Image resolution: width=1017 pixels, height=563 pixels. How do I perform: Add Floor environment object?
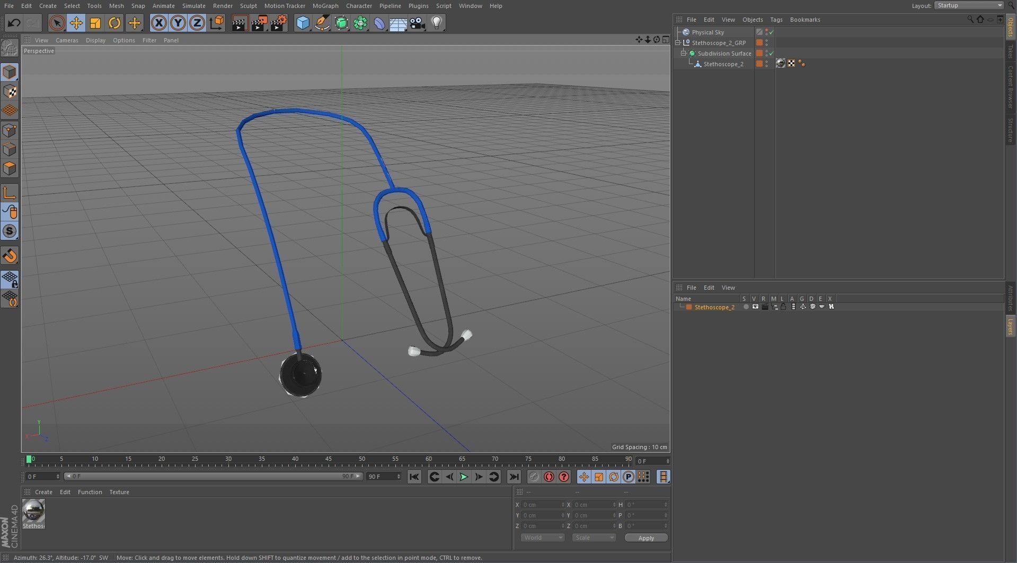tap(398, 23)
